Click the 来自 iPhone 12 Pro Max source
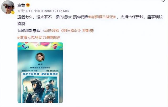168x107 pixels. [52, 11]
